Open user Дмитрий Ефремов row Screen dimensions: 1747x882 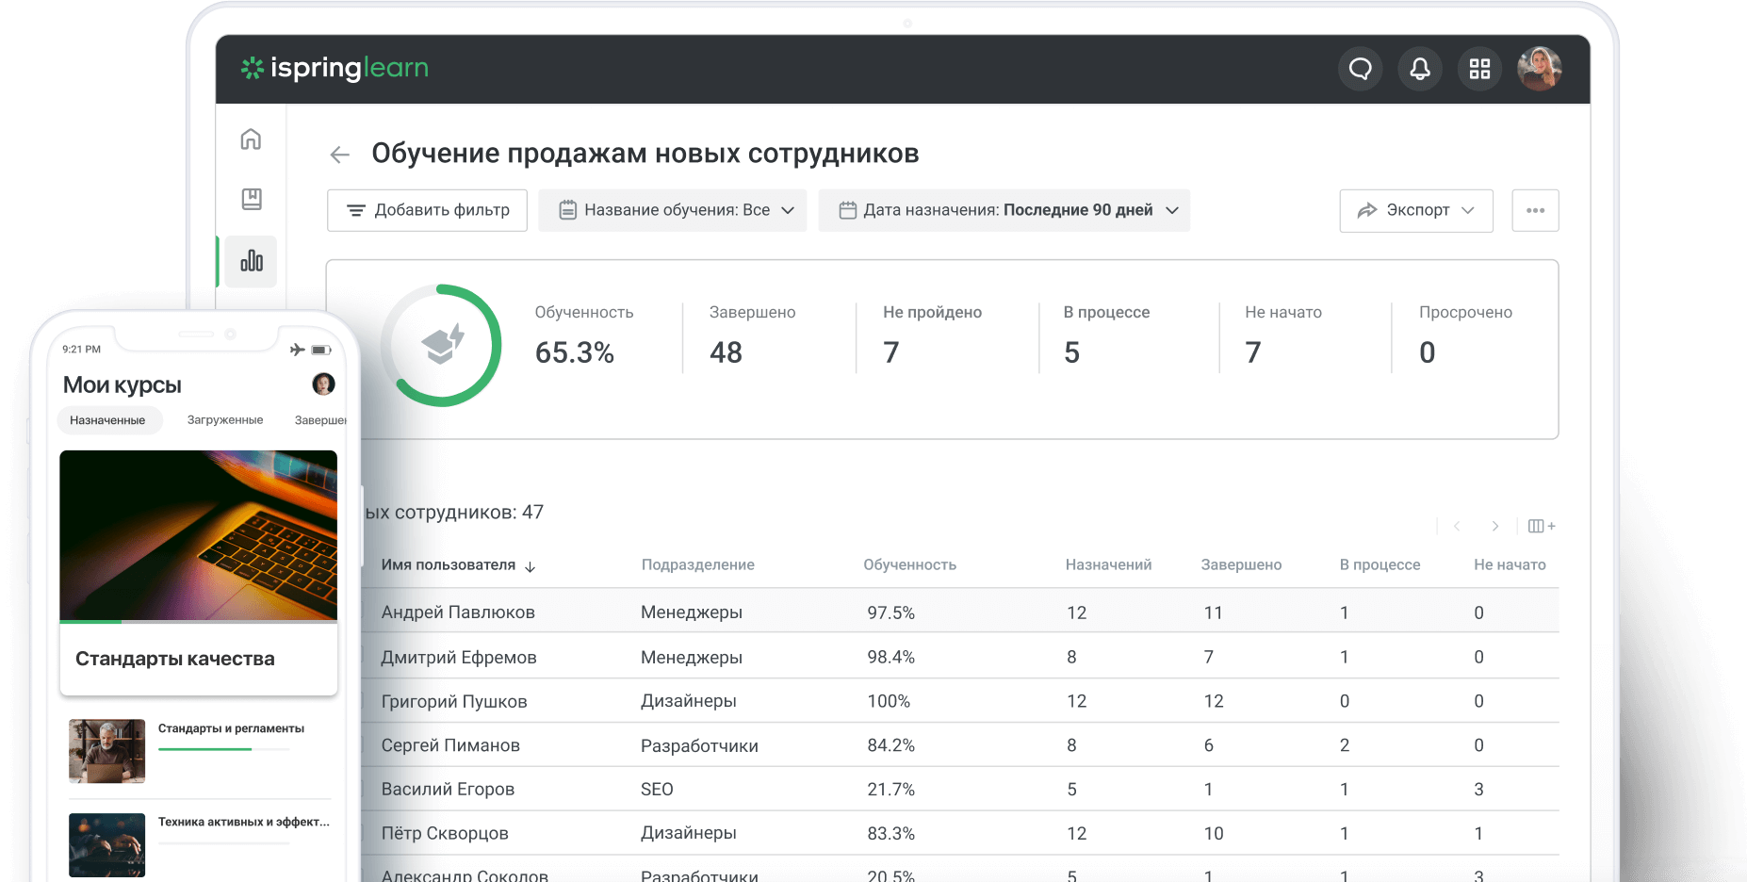click(959, 657)
